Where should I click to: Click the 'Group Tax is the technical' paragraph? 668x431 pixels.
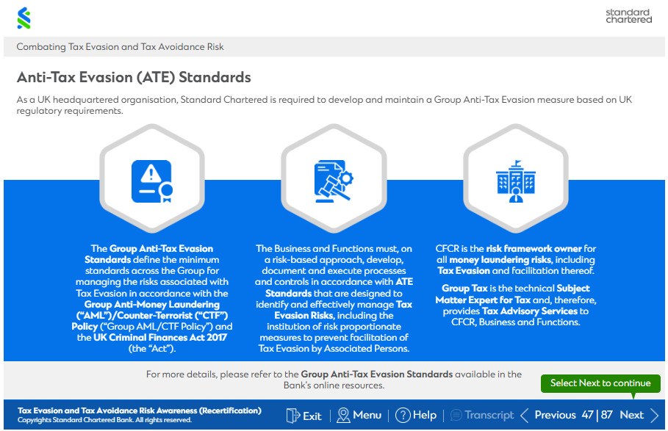(515, 305)
